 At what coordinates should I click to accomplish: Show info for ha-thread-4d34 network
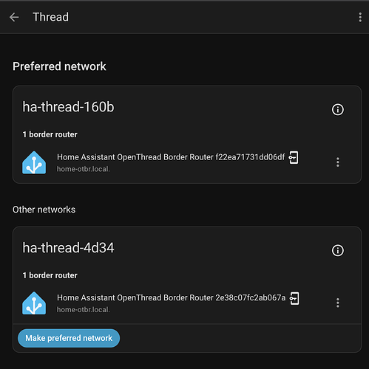pos(338,250)
